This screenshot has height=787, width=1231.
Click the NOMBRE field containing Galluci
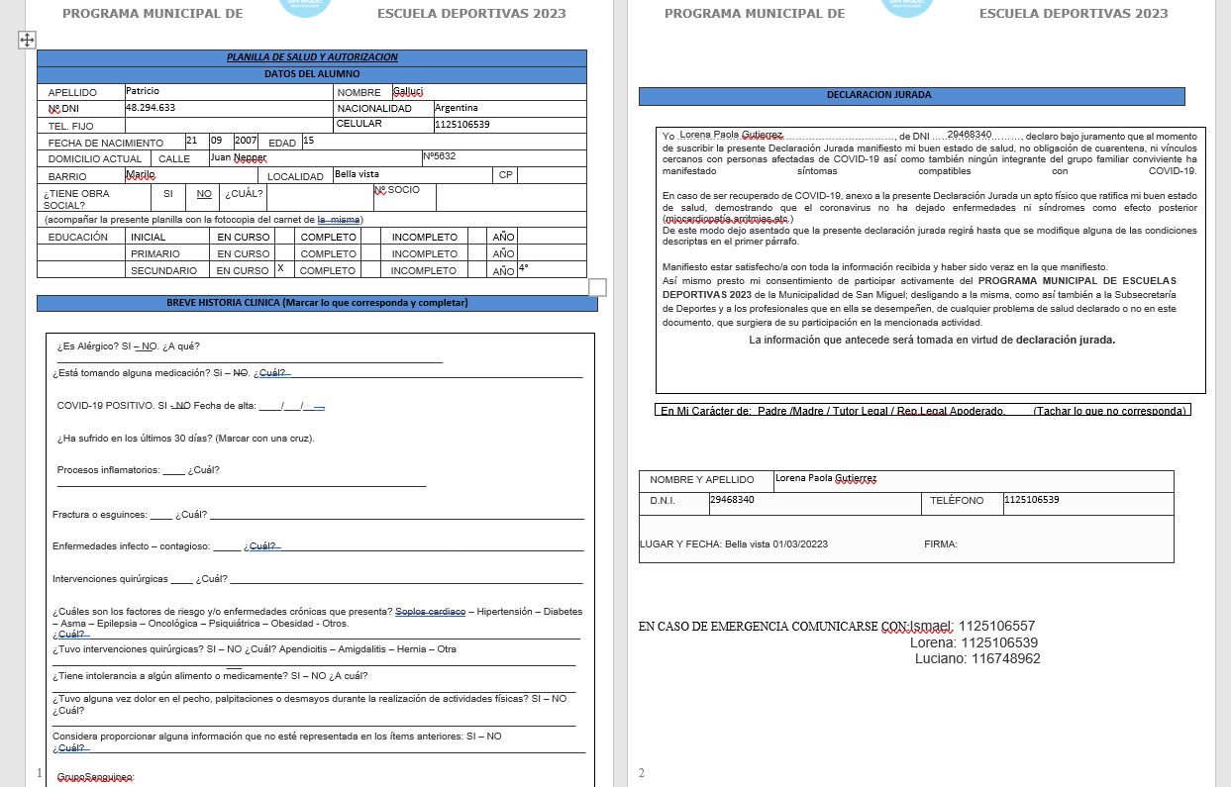tap(487, 92)
